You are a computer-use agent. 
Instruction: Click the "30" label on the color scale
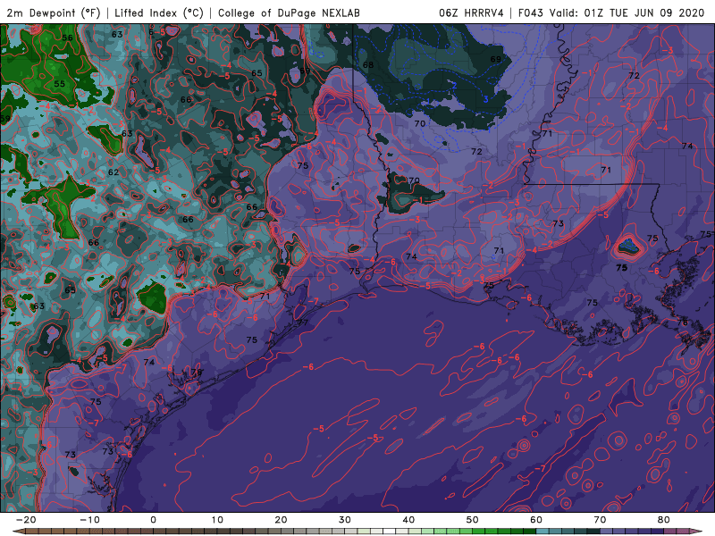click(x=345, y=520)
